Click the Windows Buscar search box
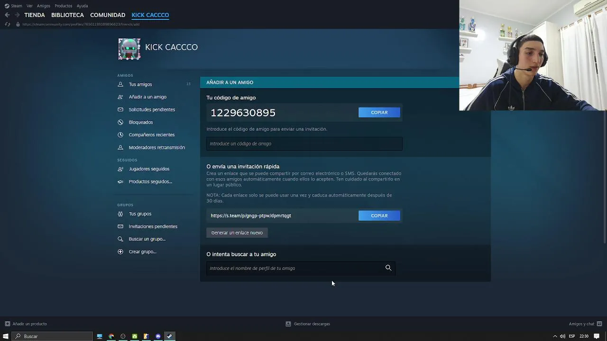 click(x=52, y=336)
